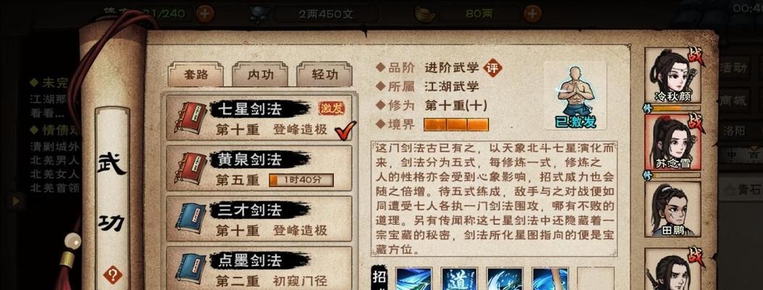Select the 黄泉剑法 martial art entry
Screen dimensions: 763x290
(x=259, y=168)
